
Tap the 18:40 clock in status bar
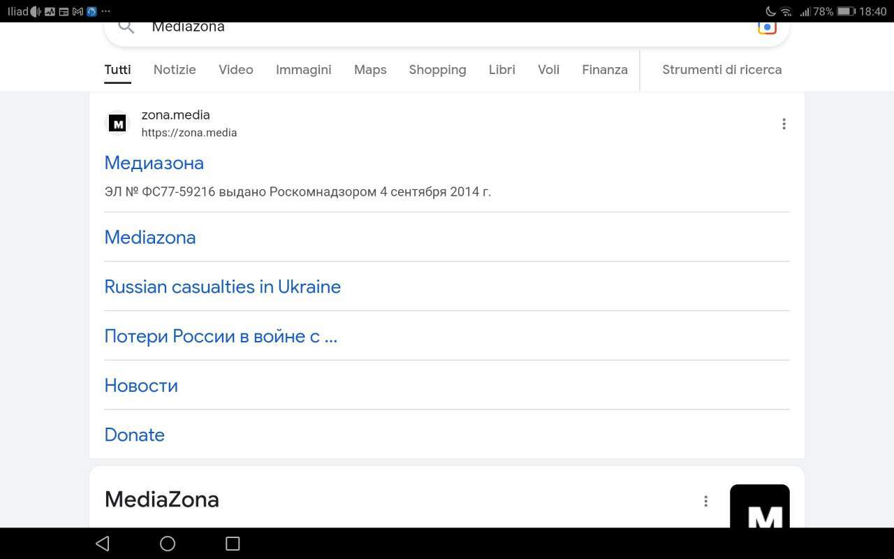(873, 11)
